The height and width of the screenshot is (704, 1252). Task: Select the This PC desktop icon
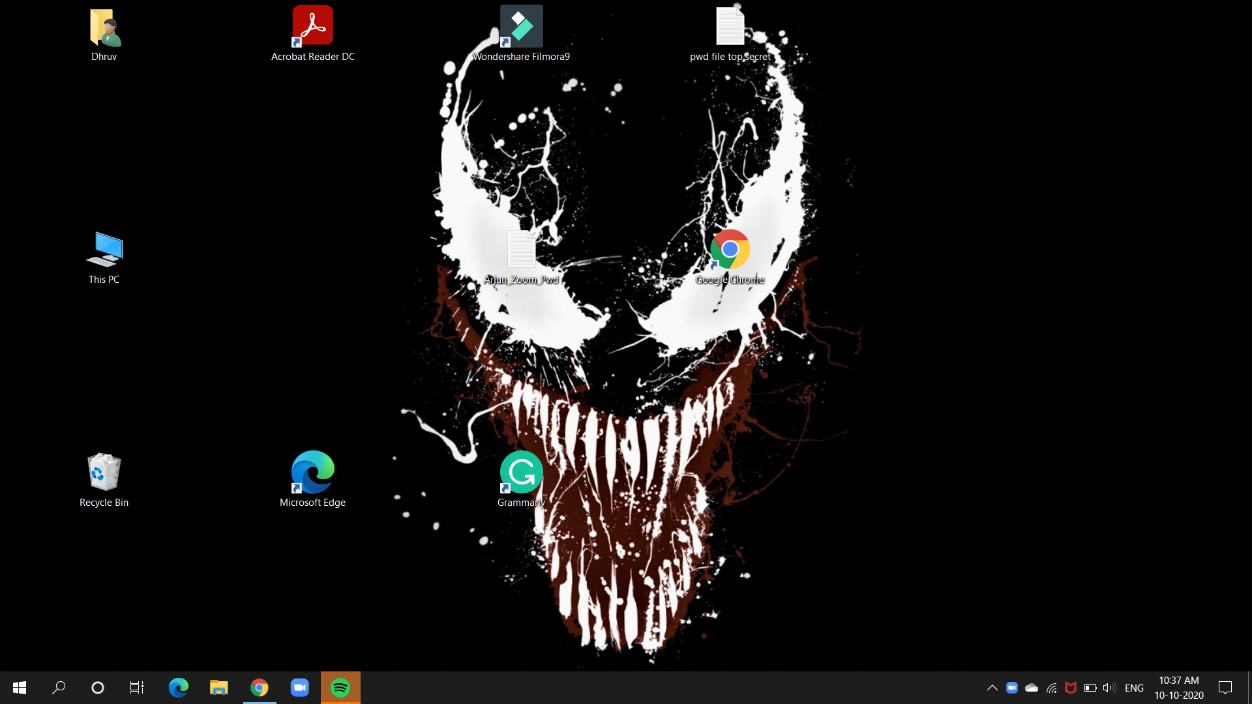104,250
